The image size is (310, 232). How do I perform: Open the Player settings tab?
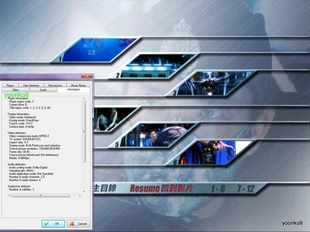tap(10, 85)
